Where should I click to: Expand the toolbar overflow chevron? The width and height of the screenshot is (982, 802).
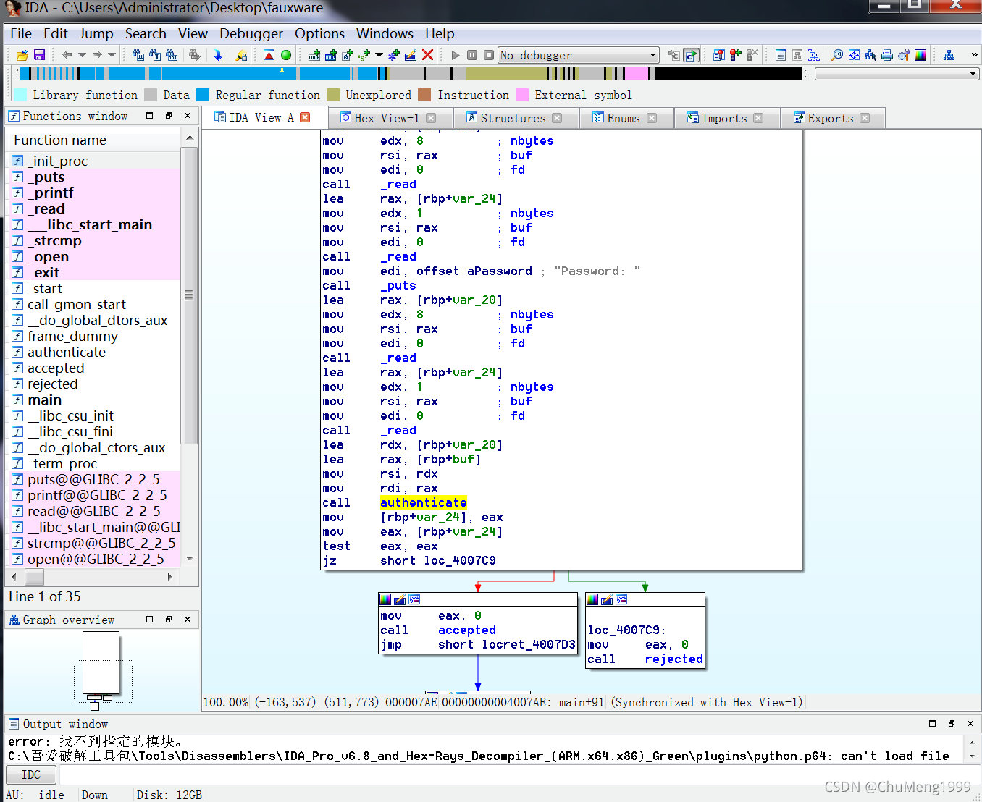tap(974, 55)
